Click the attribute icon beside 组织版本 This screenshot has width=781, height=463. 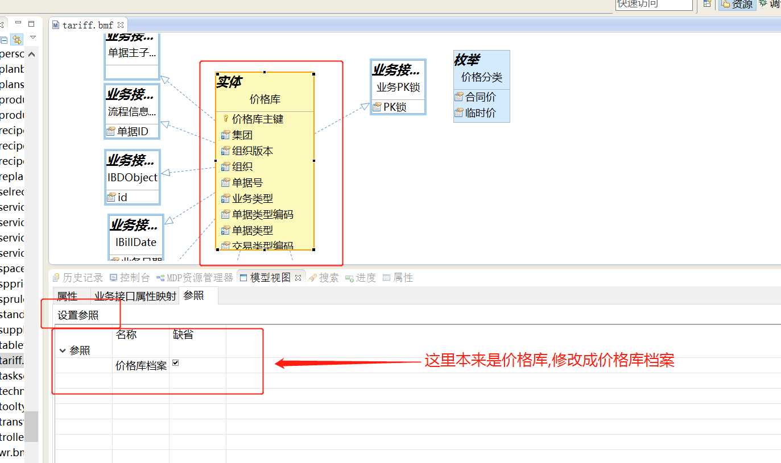tap(225, 151)
